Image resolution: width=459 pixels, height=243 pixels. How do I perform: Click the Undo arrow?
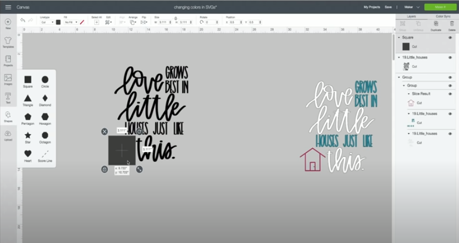tap(22, 20)
